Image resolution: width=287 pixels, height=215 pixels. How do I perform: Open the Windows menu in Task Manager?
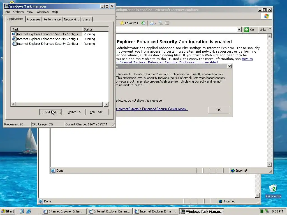(43, 12)
